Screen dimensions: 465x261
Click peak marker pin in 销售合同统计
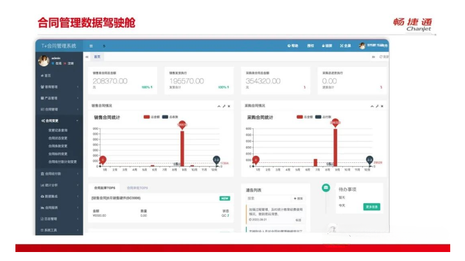click(182, 125)
